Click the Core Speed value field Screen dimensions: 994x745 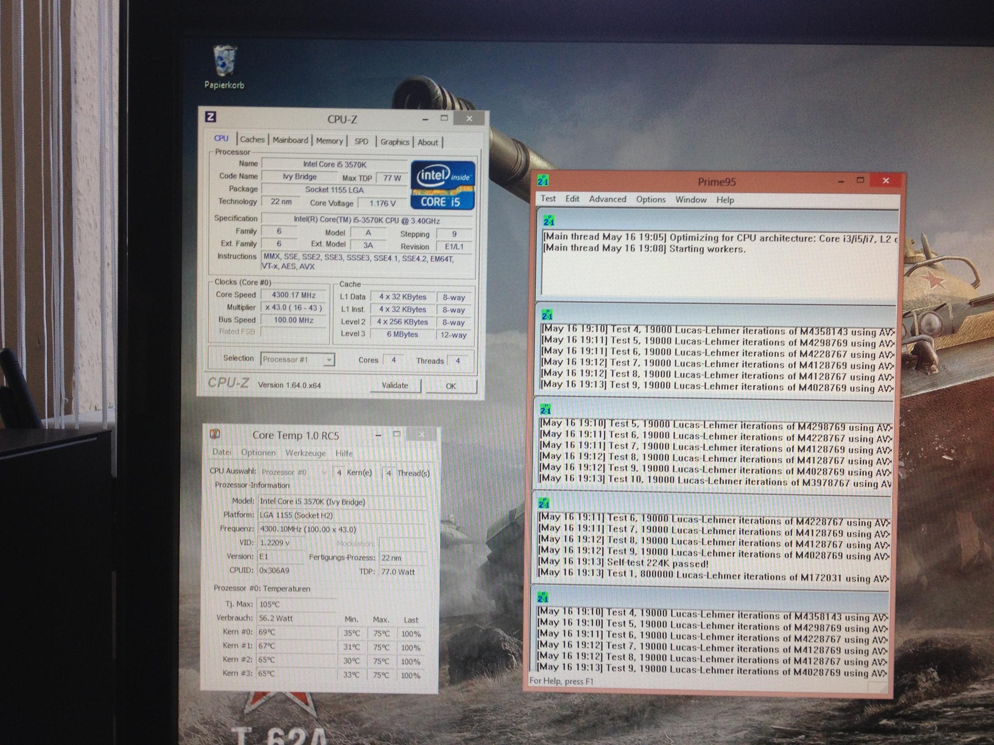294,295
